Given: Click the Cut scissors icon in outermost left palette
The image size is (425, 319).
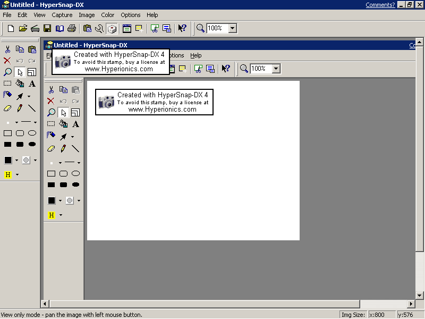Looking at the screenshot, I should coord(7,49).
